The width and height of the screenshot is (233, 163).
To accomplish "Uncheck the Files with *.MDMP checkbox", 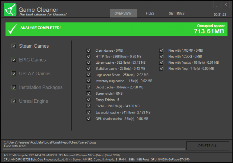I will tap(161, 50).
